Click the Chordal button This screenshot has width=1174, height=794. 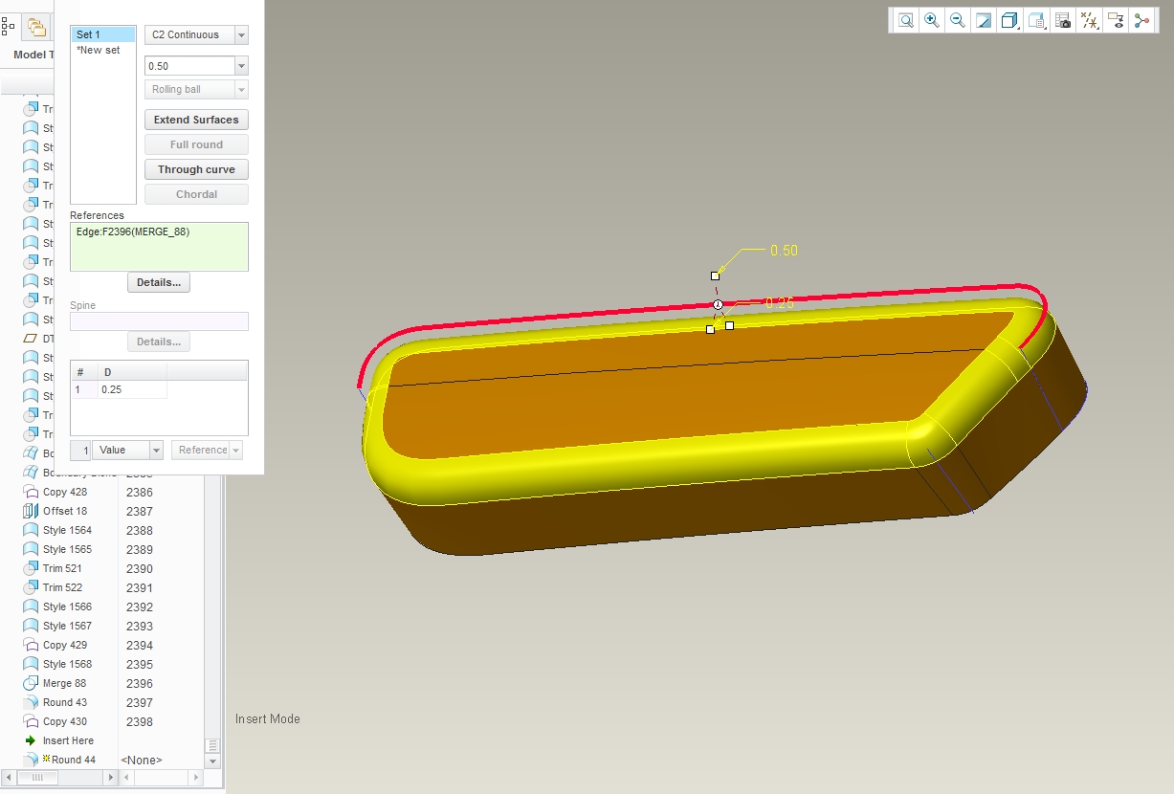tap(196, 194)
